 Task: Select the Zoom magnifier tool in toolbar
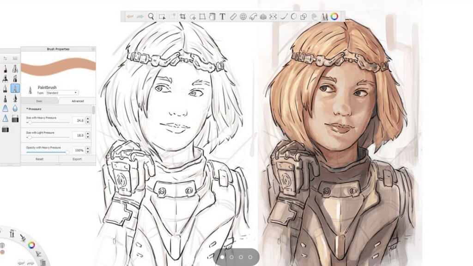click(x=151, y=17)
